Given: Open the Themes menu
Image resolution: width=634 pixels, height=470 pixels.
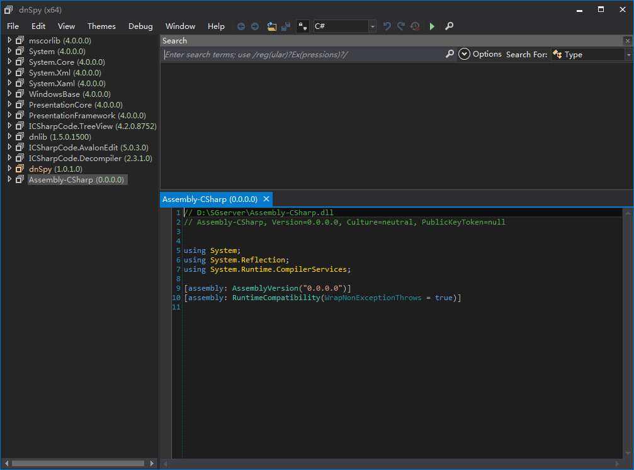Looking at the screenshot, I should coord(101,26).
